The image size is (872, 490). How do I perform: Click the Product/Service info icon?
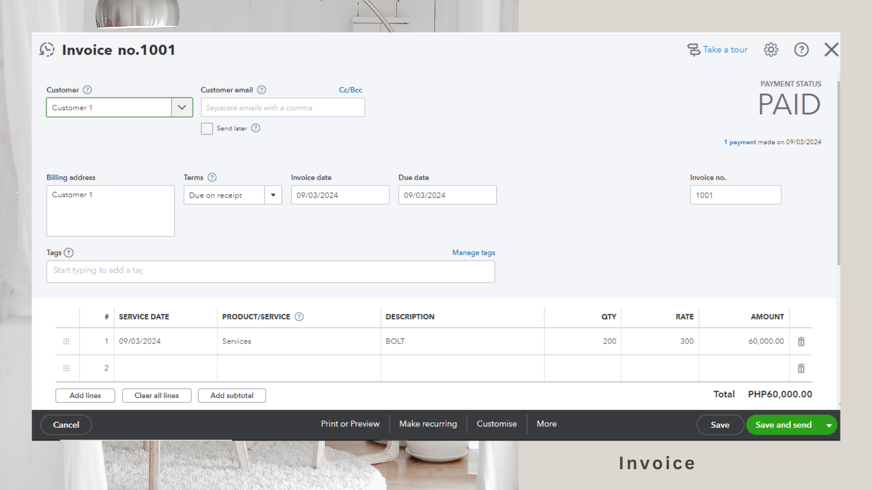(299, 317)
